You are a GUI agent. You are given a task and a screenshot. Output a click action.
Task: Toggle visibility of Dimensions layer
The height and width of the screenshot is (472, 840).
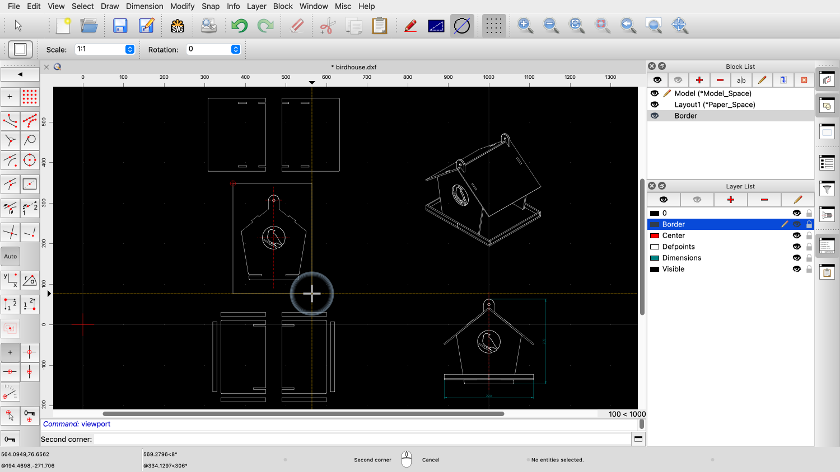[x=796, y=258]
